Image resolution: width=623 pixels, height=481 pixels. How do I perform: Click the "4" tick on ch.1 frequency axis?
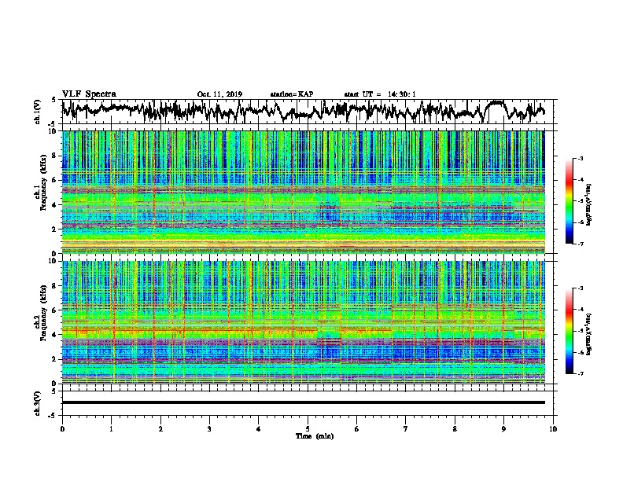pyautogui.click(x=56, y=205)
